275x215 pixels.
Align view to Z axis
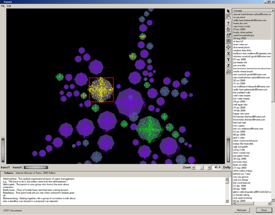click(x=229, y=65)
